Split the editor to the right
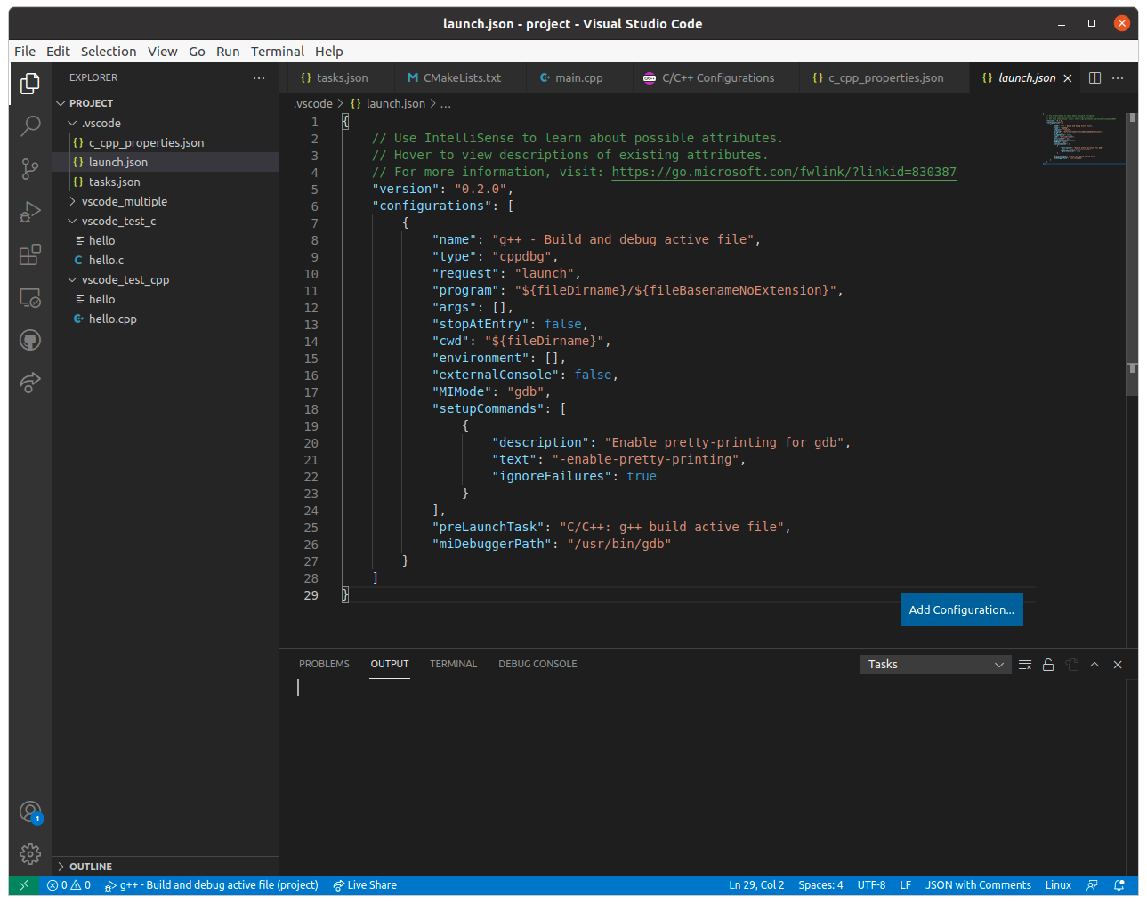Screen dimensions: 1147x904 1094,78
